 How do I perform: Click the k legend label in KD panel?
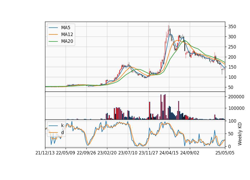coord(62,125)
